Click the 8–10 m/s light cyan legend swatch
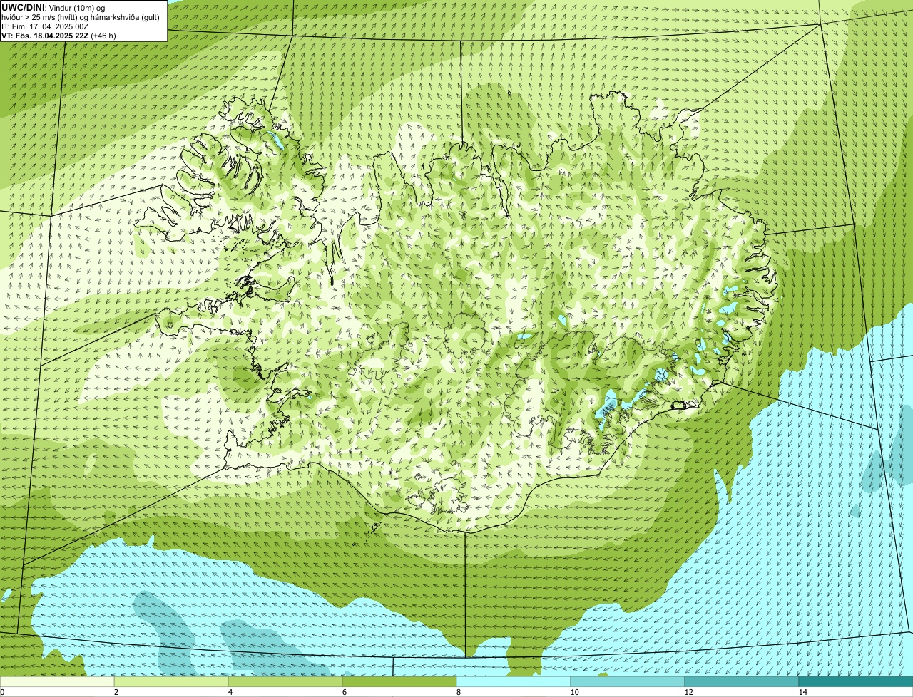Viewport: 913px width, 697px height. click(x=514, y=681)
